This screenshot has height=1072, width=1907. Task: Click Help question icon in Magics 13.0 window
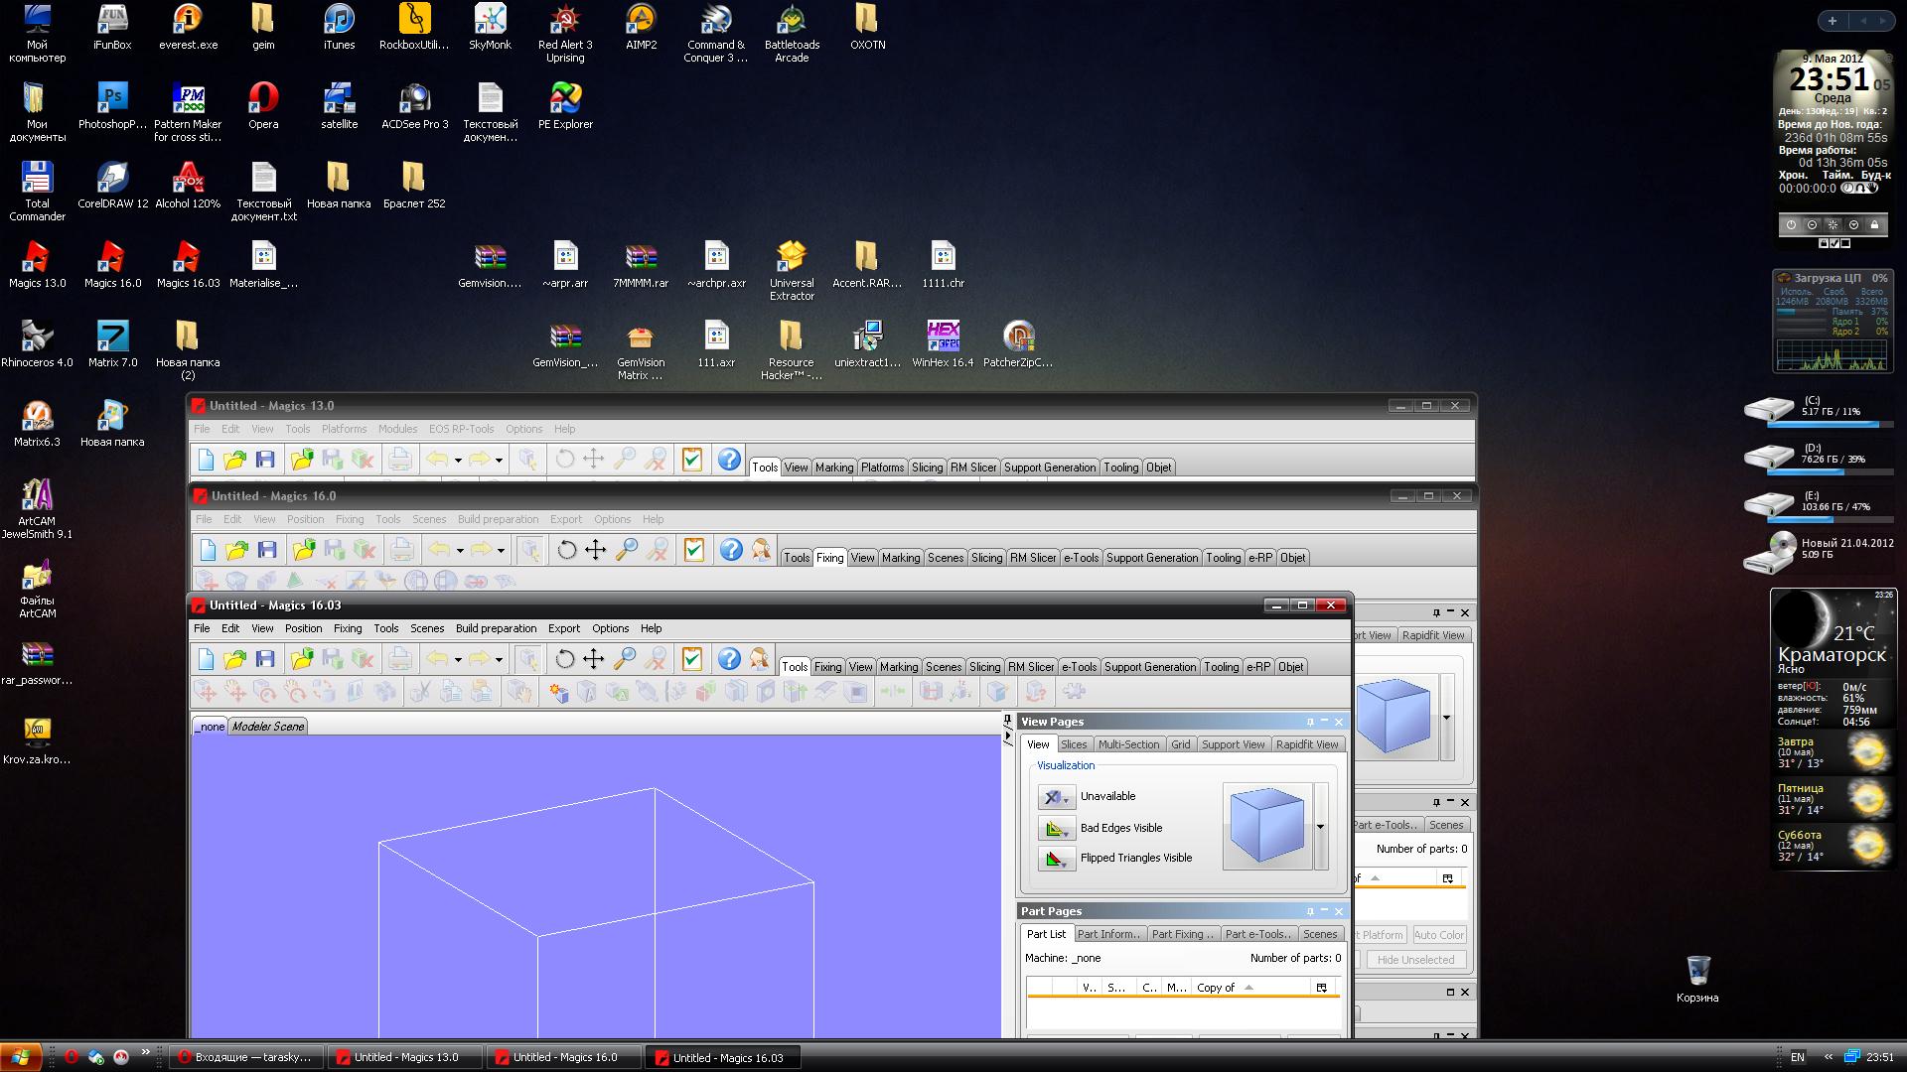tap(729, 460)
